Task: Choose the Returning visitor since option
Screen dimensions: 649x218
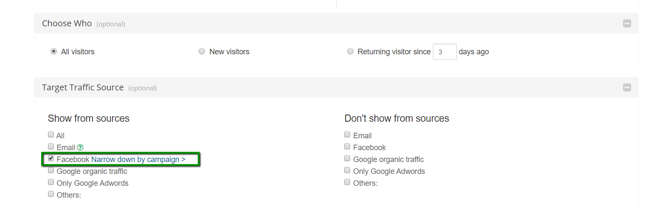Action: pos(350,51)
